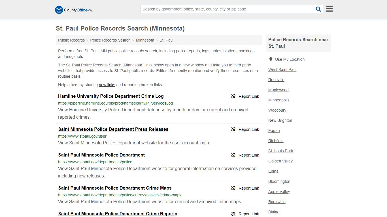Open Apple Valley nearby link
This screenshot has height=217, width=387.
pyautogui.click(x=279, y=192)
